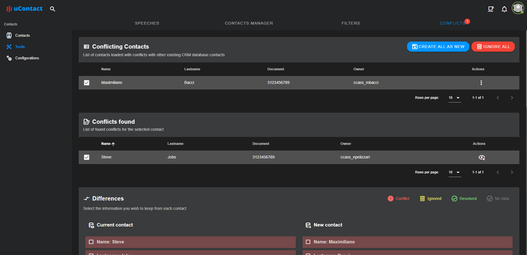Click the Ignored legend label
This screenshot has height=255, width=527.
pyautogui.click(x=434, y=199)
